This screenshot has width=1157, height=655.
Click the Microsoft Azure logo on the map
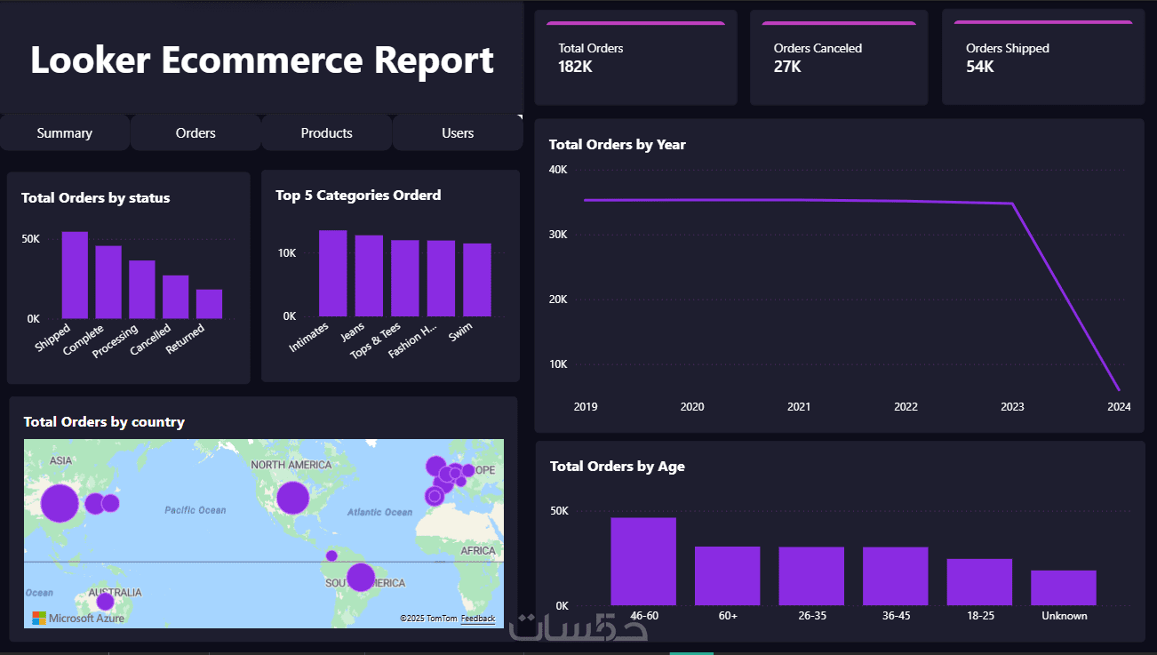(x=78, y=618)
